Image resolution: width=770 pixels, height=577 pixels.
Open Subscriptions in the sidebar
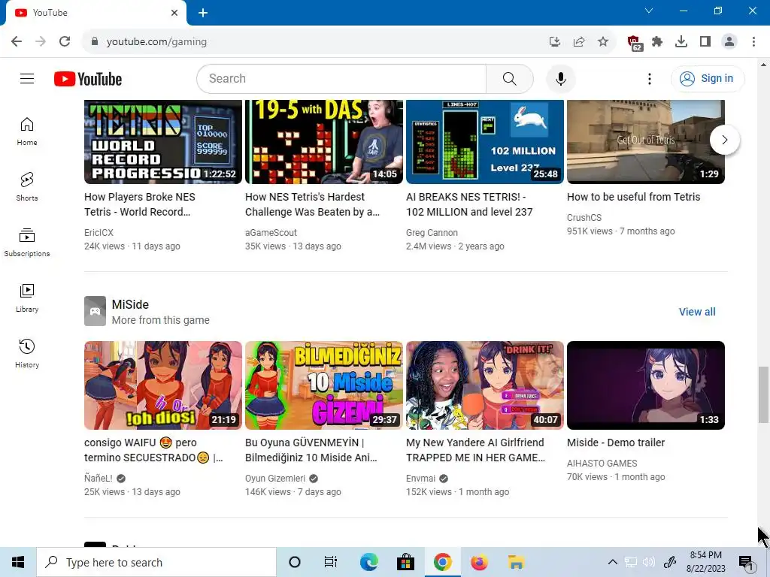(27, 243)
